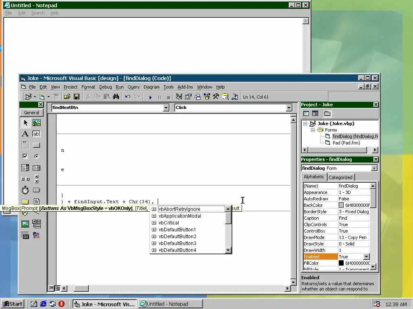
Task: Select the PictureBox control tool
Action: click(x=37, y=123)
